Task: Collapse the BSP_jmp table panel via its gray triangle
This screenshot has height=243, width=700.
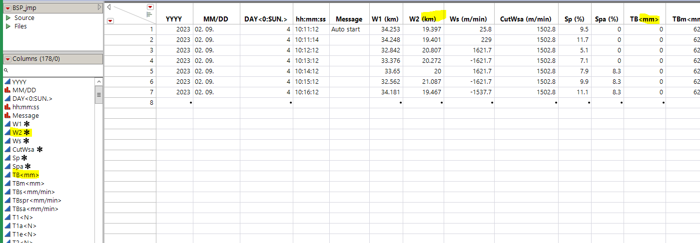Action: click(99, 8)
